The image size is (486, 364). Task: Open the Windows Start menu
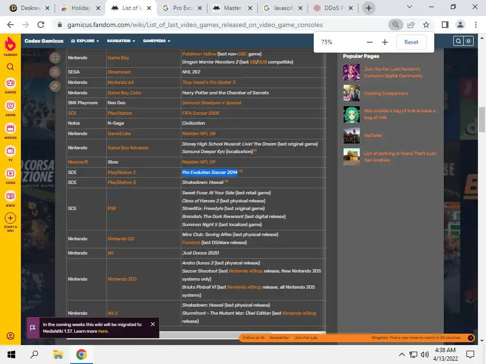(x=11, y=355)
